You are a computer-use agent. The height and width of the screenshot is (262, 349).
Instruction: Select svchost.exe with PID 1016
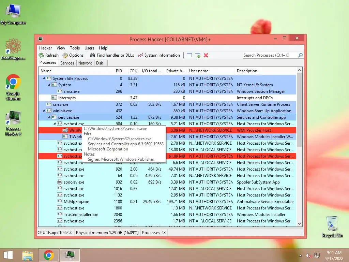(167, 188)
